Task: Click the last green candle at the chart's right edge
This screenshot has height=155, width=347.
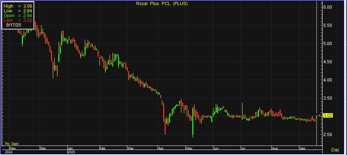Action: [x=317, y=116]
